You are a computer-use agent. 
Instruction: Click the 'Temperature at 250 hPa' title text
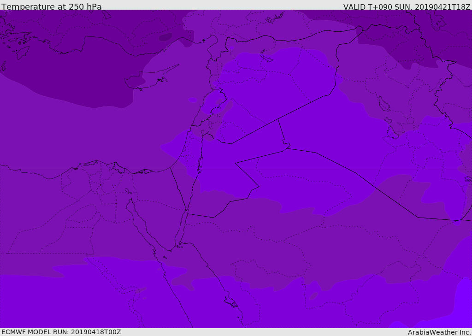coord(52,6)
